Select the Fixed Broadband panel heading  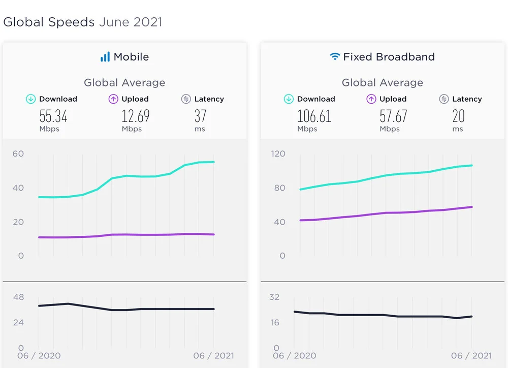[389, 57]
